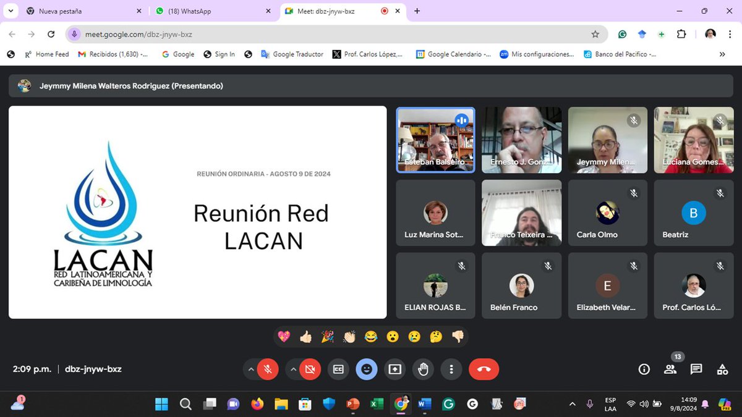Open Recibidos Gmail bookmark

[x=113, y=54]
